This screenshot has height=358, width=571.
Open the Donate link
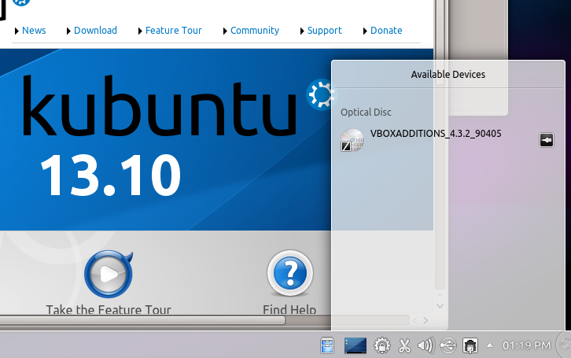[386, 31]
